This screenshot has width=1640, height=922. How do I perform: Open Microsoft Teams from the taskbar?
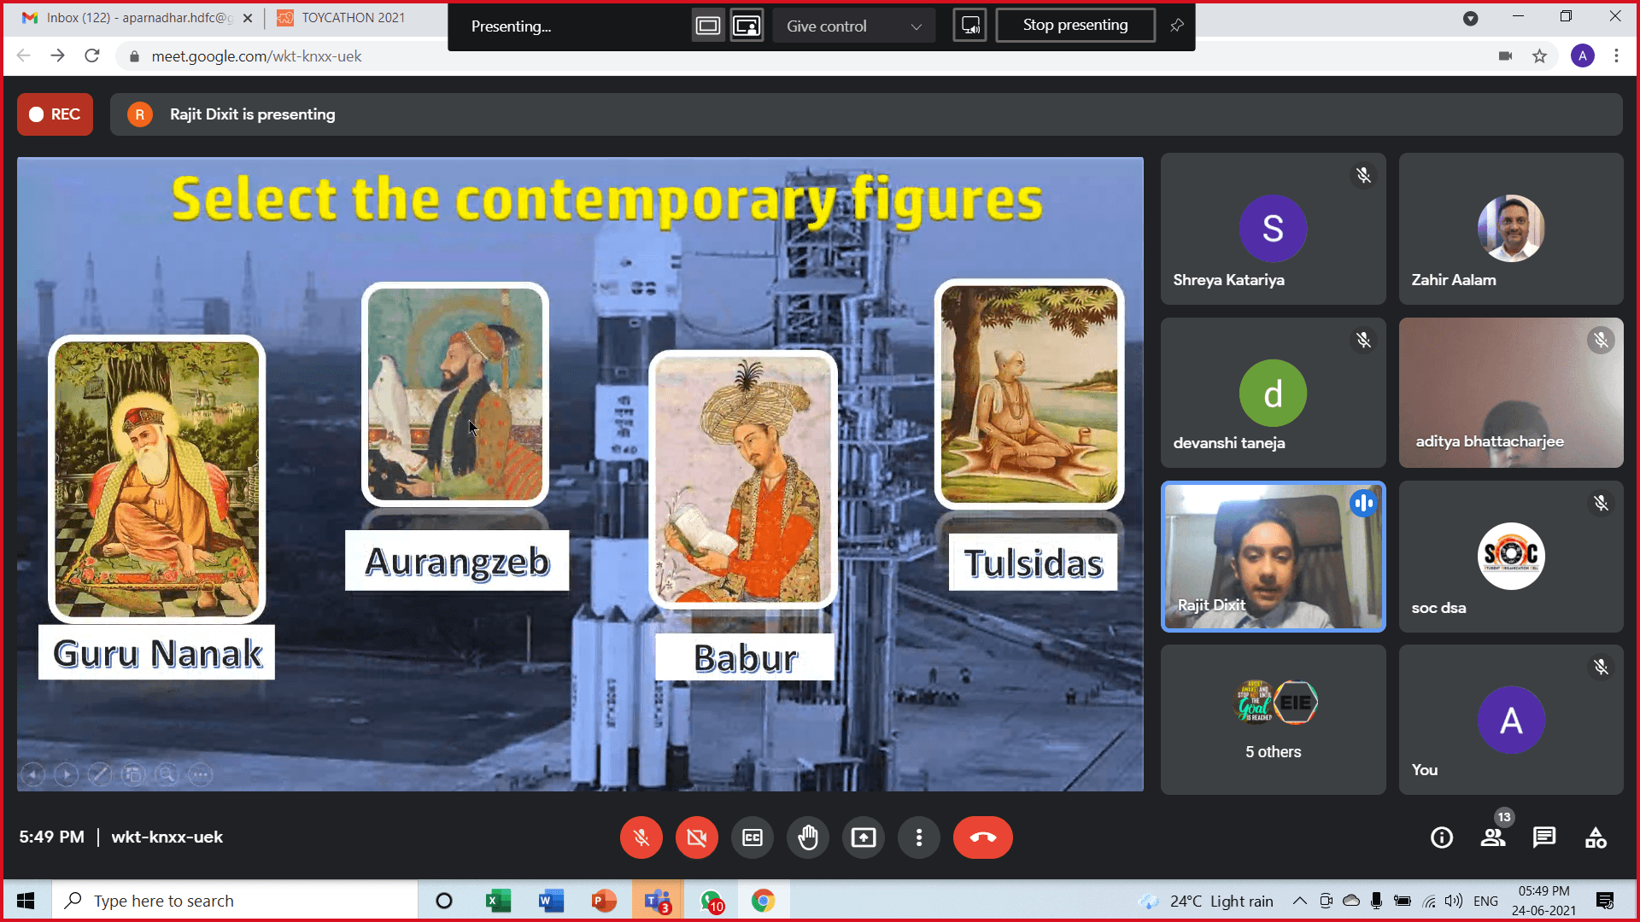pos(658,901)
